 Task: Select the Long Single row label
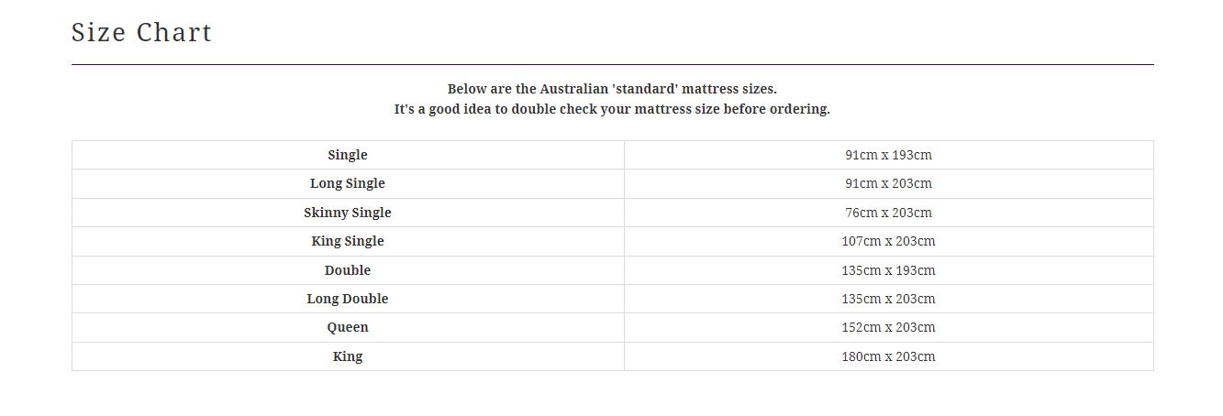(x=348, y=183)
